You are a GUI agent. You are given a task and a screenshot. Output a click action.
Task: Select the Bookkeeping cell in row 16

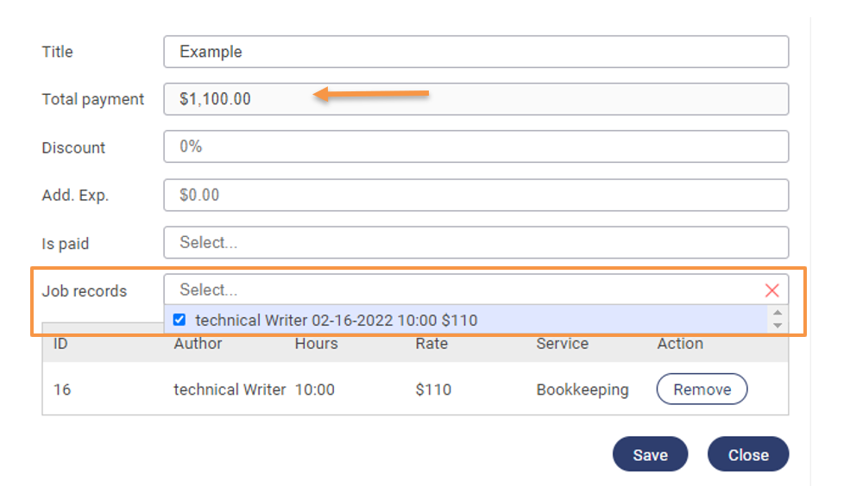click(582, 389)
